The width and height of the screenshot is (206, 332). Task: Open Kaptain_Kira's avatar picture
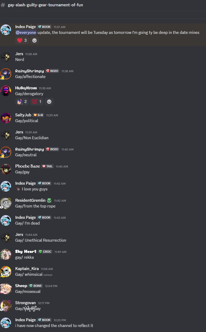point(6,271)
